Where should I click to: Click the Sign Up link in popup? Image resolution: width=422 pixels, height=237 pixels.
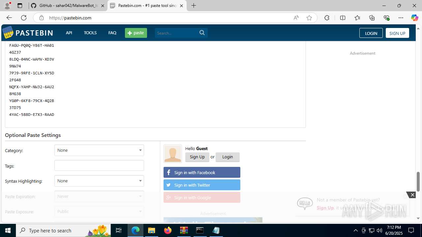tap(325, 208)
